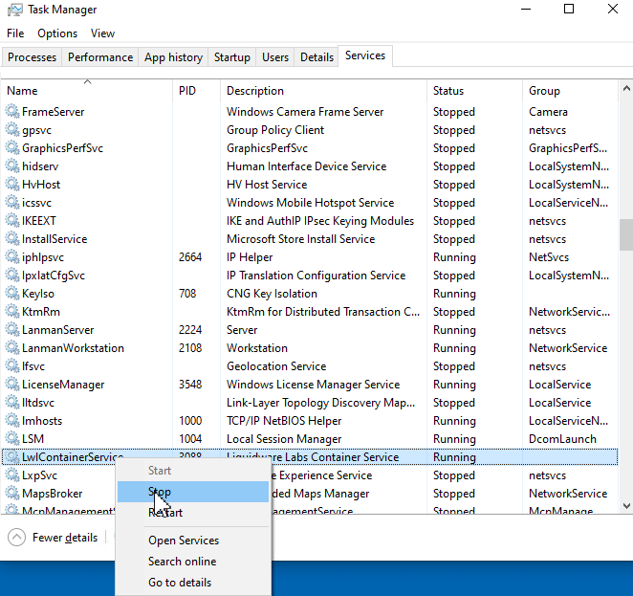Choose Open Services in context menu
The height and width of the screenshot is (596, 633).
(193, 541)
